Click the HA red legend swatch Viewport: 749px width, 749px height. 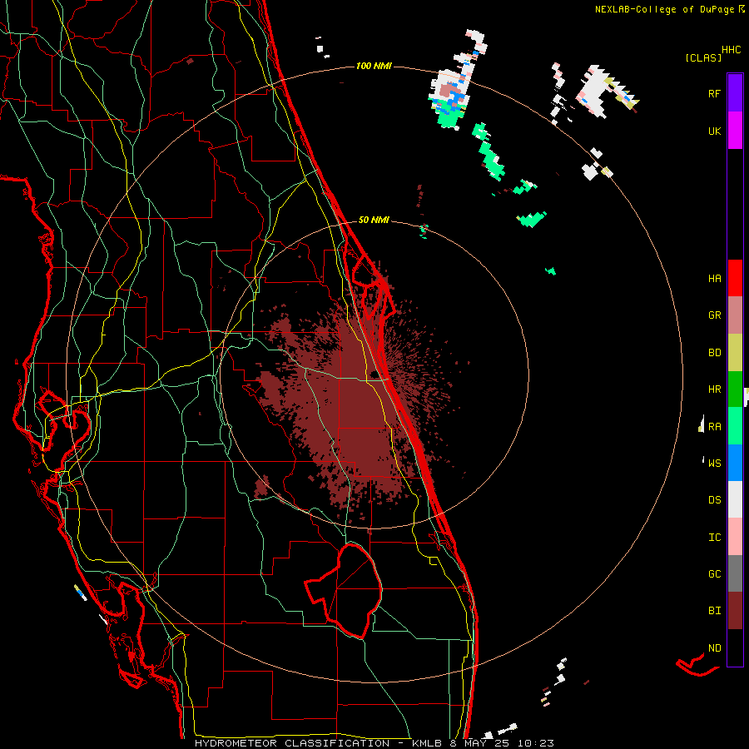[735, 278]
